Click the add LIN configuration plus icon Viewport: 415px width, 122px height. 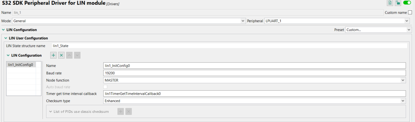pos(53,55)
